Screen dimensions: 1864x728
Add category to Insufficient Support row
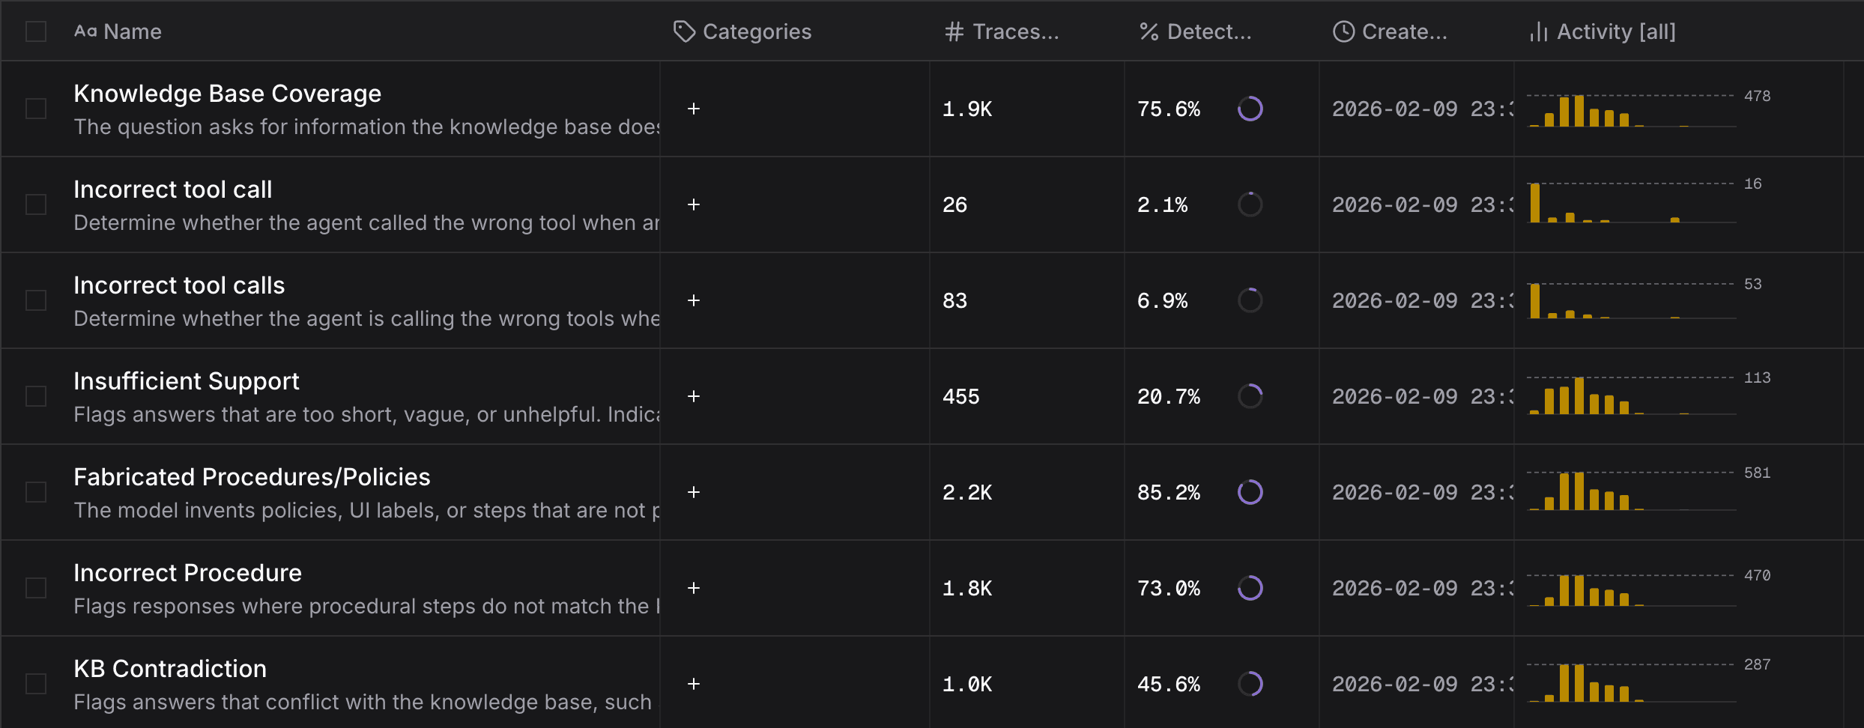[694, 396]
